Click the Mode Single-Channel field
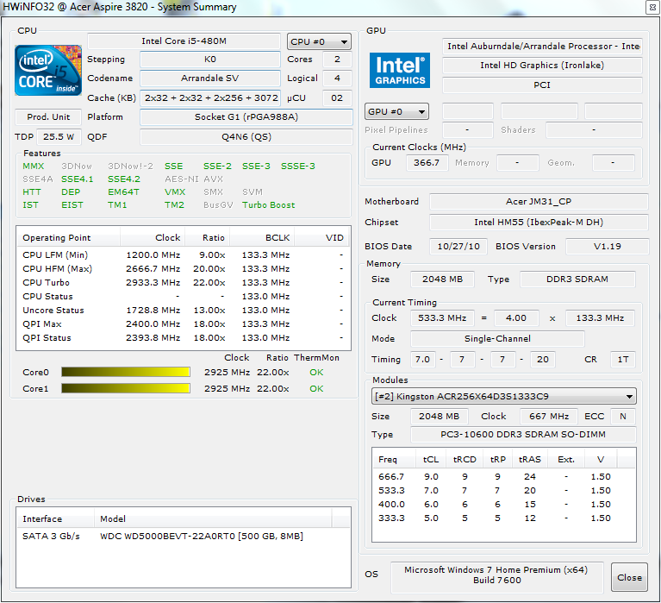Image resolution: width=661 pixels, height=603 pixels. click(497, 338)
